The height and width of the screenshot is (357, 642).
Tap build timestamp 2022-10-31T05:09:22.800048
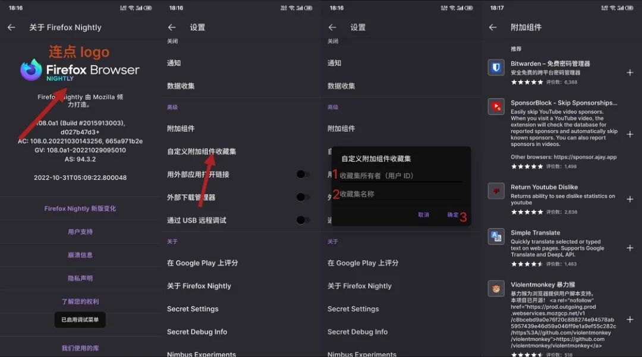[x=80, y=178]
